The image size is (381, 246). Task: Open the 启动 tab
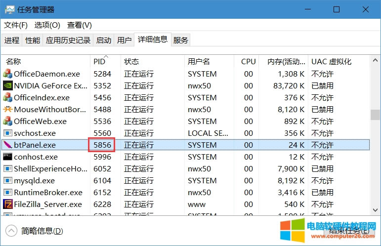[104, 41]
